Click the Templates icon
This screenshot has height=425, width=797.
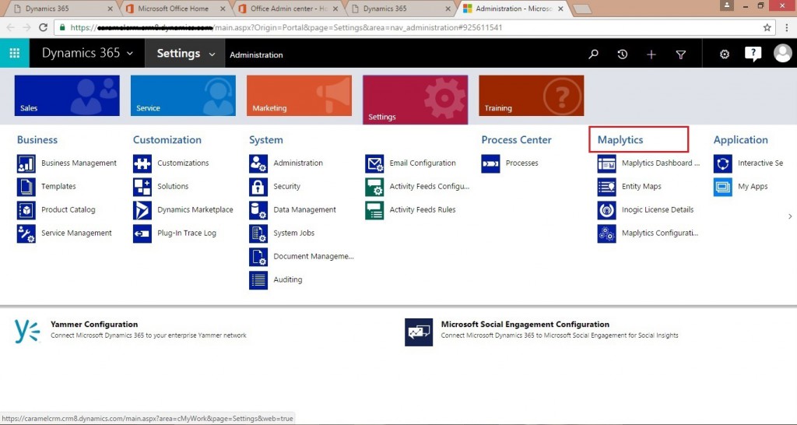pyautogui.click(x=26, y=187)
